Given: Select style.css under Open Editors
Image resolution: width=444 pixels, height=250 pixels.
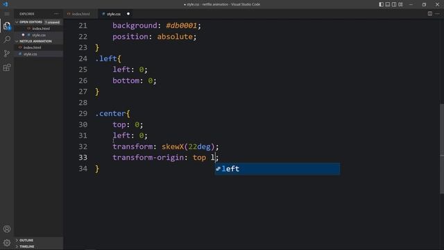Looking at the screenshot, I should point(39,35).
